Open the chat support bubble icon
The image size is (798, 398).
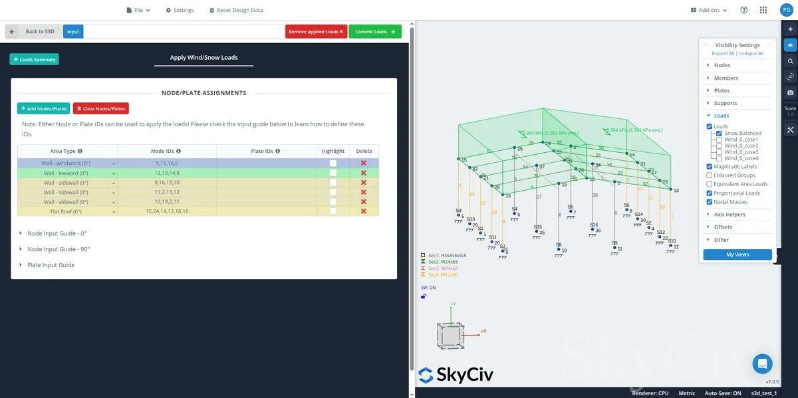pos(762,363)
